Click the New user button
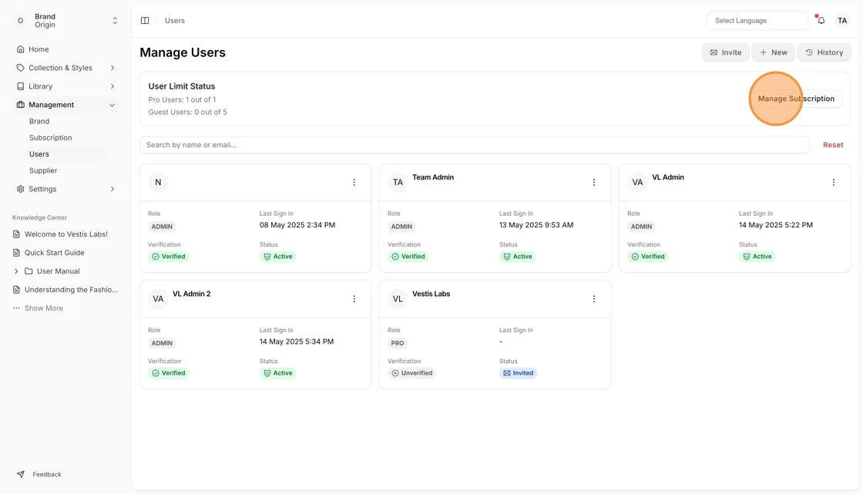Image resolution: width=863 pixels, height=494 pixels. (x=774, y=52)
